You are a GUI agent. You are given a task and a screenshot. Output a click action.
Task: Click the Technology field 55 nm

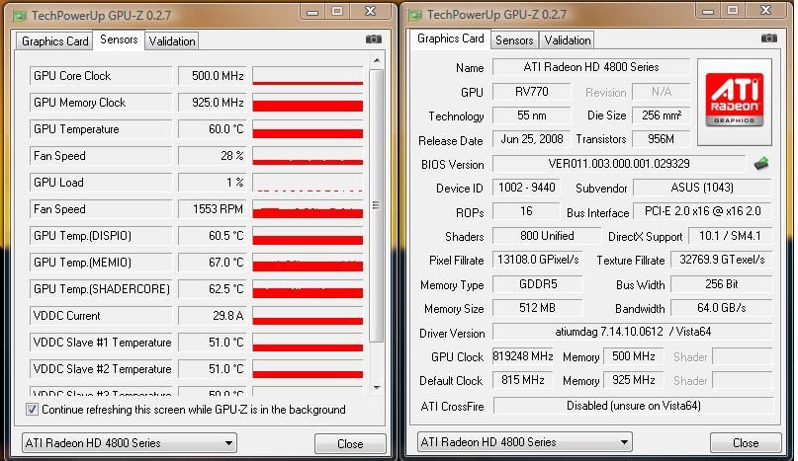point(531,115)
